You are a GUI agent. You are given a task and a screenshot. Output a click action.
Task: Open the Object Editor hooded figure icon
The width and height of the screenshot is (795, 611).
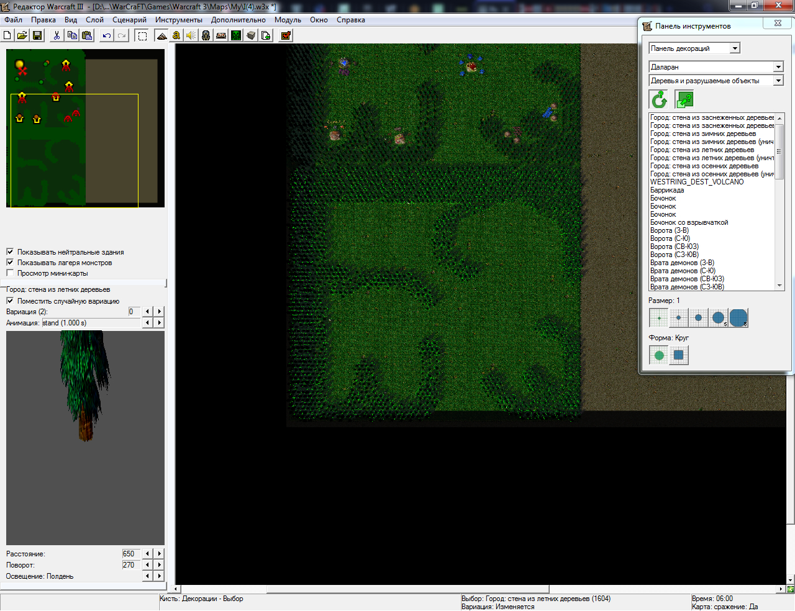[206, 35]
